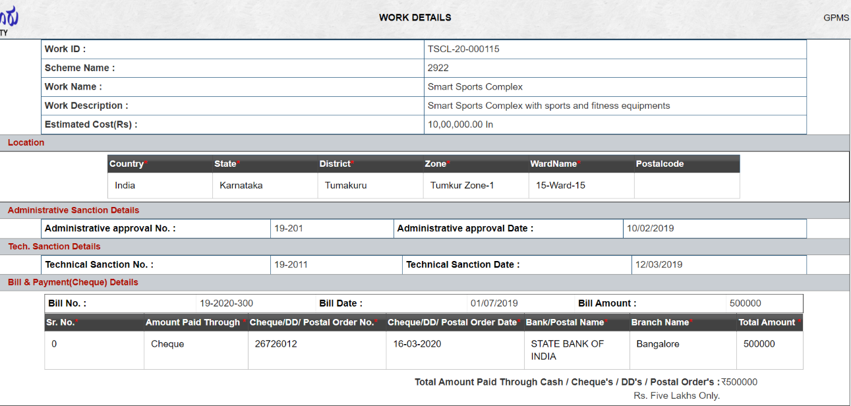Click the Bill No. value 19-2020-300
The width and height of the screenshot is (851, 406).
pyautogui.click(x=226, y=304)
